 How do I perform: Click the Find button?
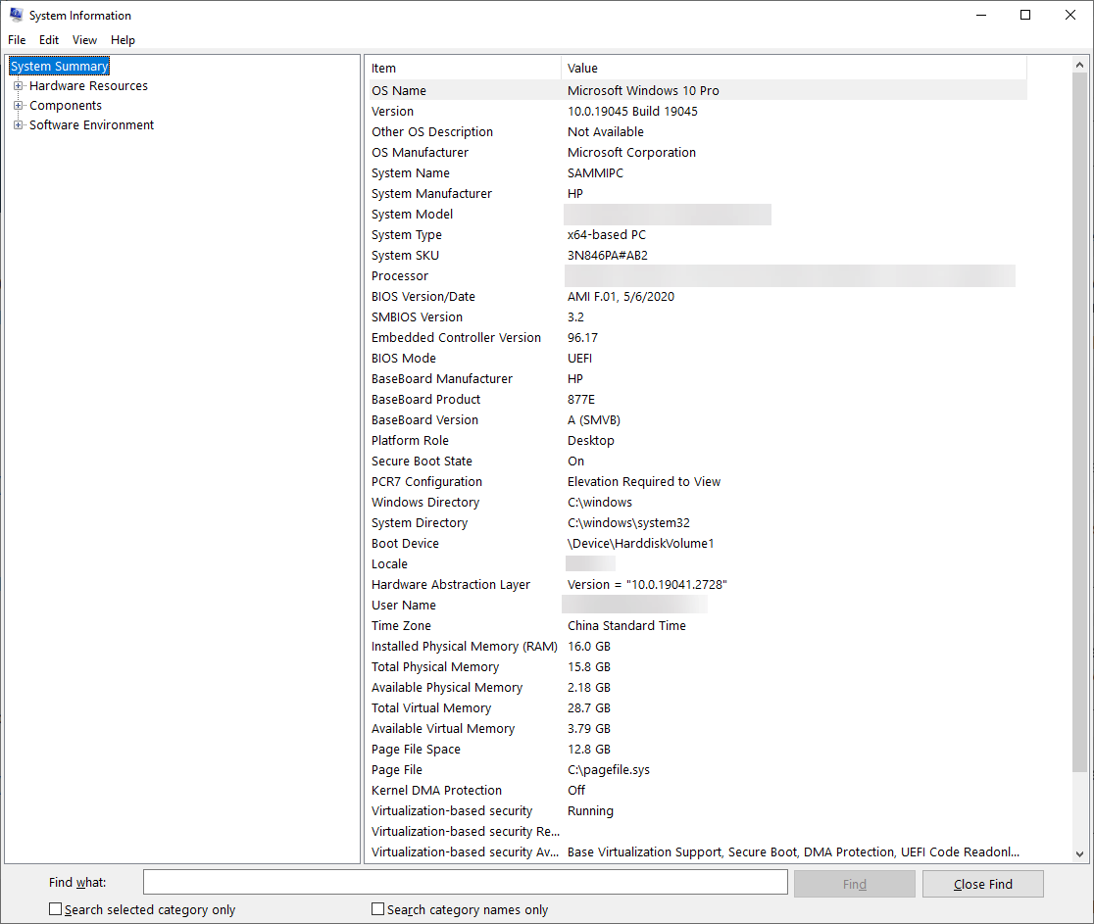click(855, 884)
